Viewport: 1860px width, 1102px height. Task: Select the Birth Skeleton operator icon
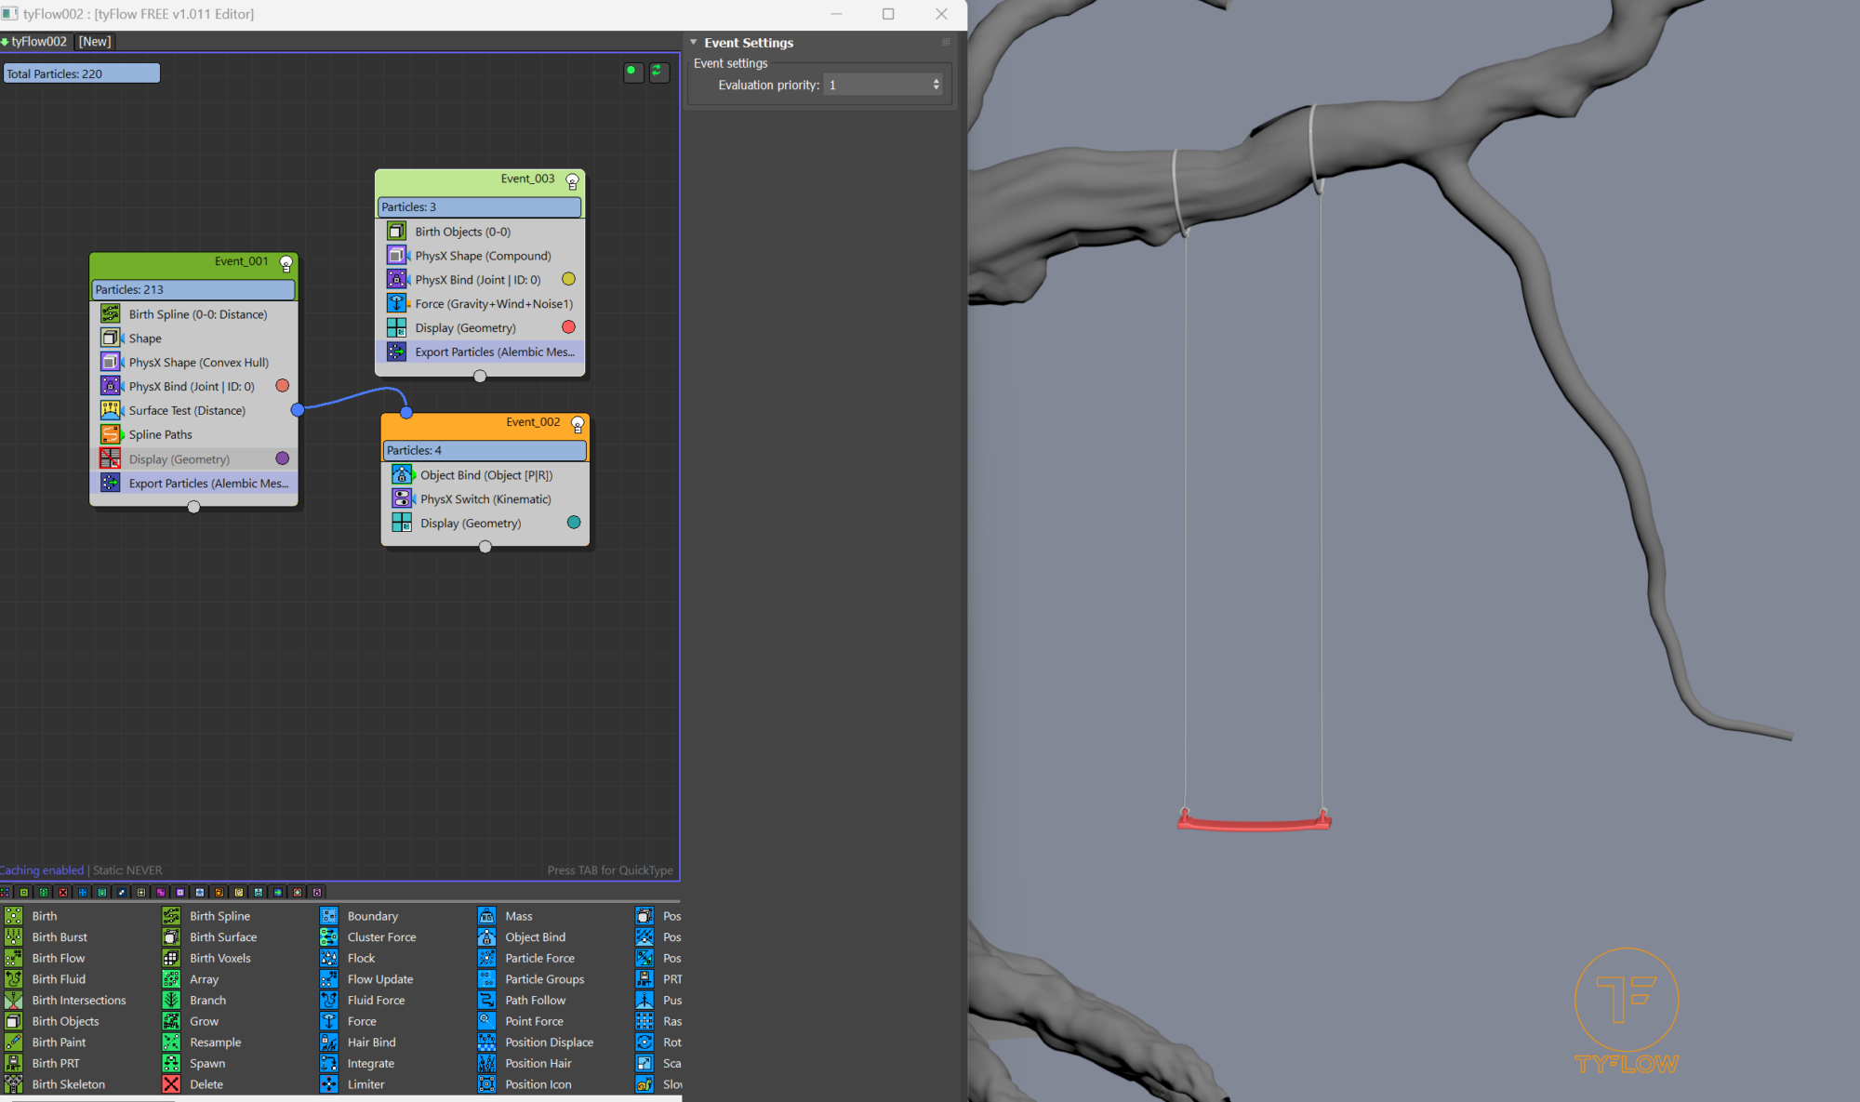point(14,1084)
